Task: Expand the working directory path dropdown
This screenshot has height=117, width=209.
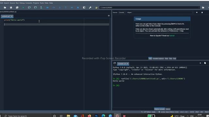Action: click(199, 7)
